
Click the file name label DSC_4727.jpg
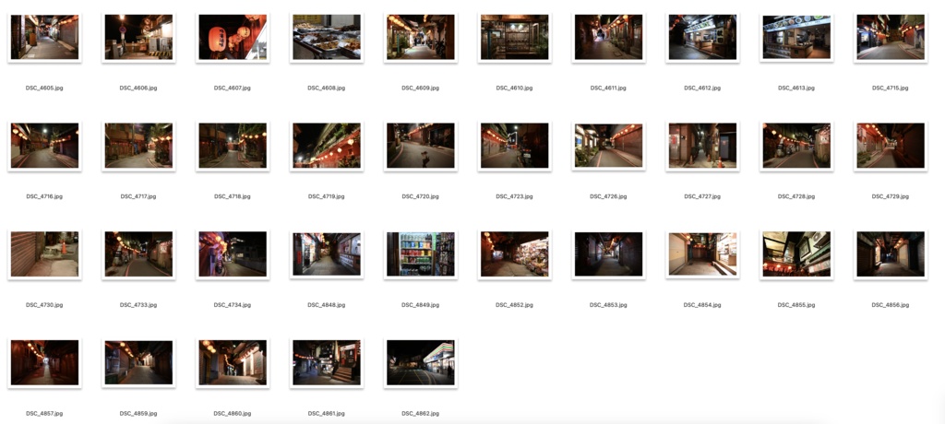(702, 196)
